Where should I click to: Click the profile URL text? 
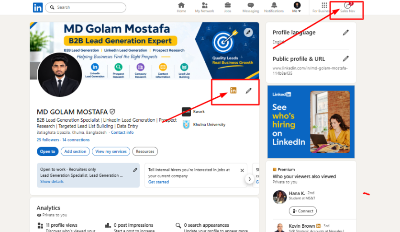[x=310, y=71]
